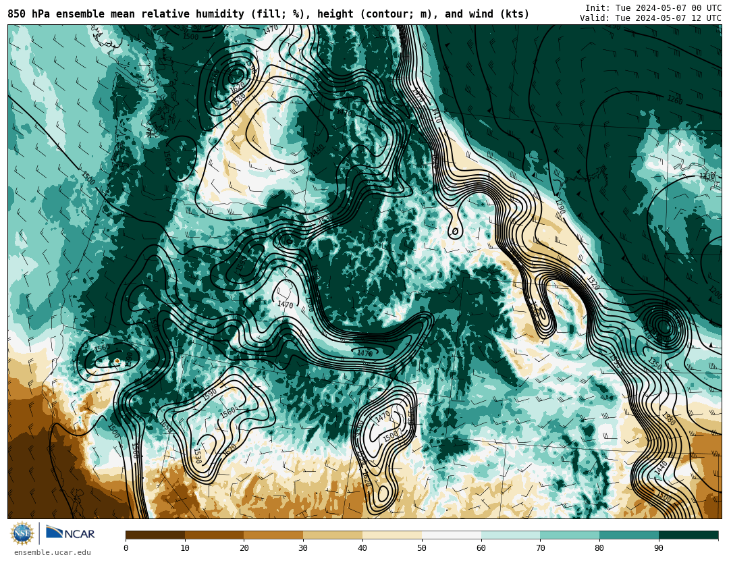Select the 850 hPa ensemble mean title
The image size is (729, 561).
(x=268, y=14)
